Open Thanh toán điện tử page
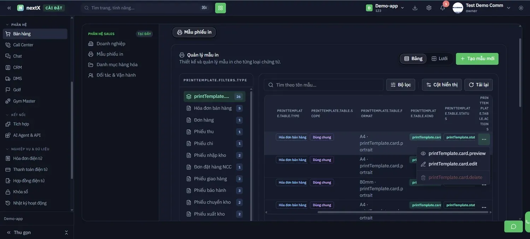Viewport: 530px width, 239px height. tap(35, 170)
